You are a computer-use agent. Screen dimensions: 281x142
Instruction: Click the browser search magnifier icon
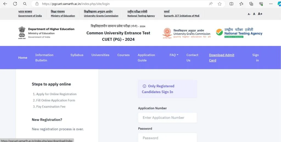coord(25,4)
